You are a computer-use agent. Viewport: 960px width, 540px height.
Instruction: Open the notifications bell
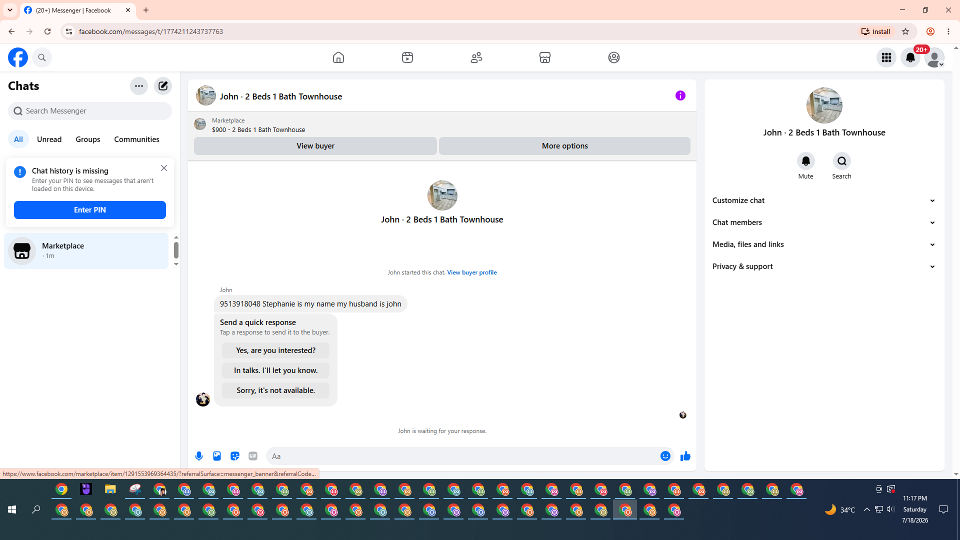(910, 57)
